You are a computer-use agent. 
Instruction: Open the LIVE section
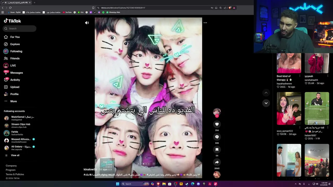13,66
